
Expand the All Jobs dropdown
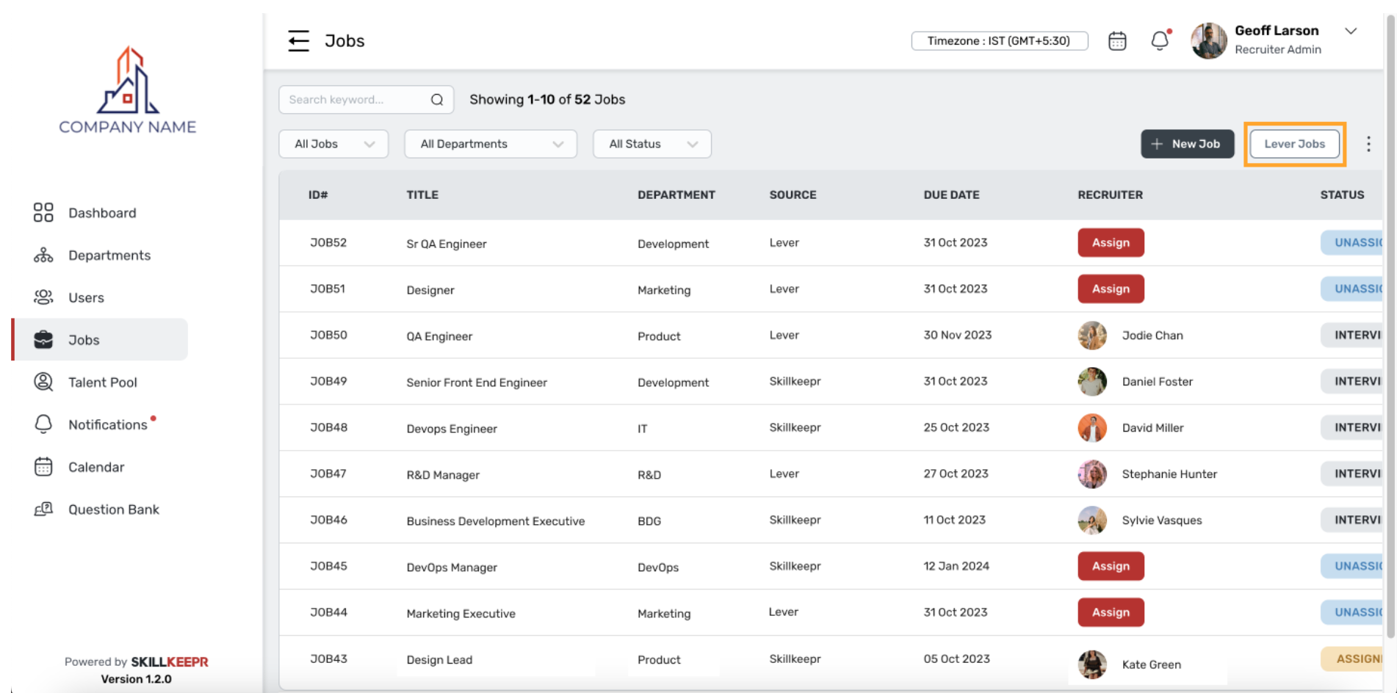click(333, 144)
